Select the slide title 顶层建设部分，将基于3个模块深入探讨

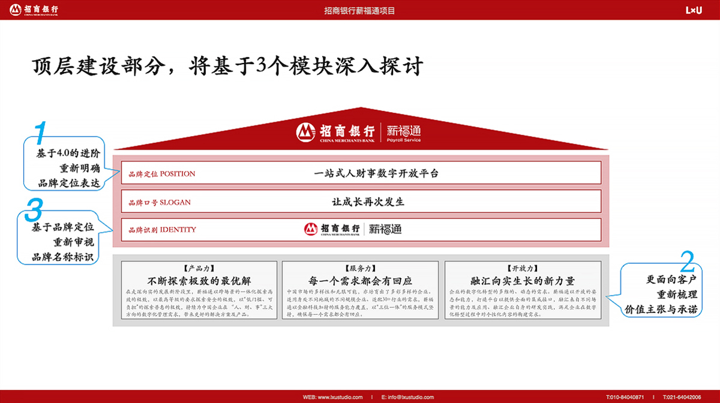point(227,65)
